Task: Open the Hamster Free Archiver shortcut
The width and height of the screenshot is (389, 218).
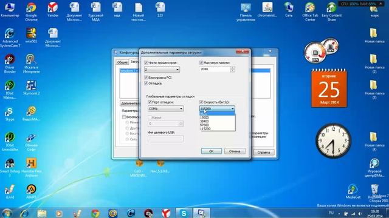Action: (x=31, y=167)
